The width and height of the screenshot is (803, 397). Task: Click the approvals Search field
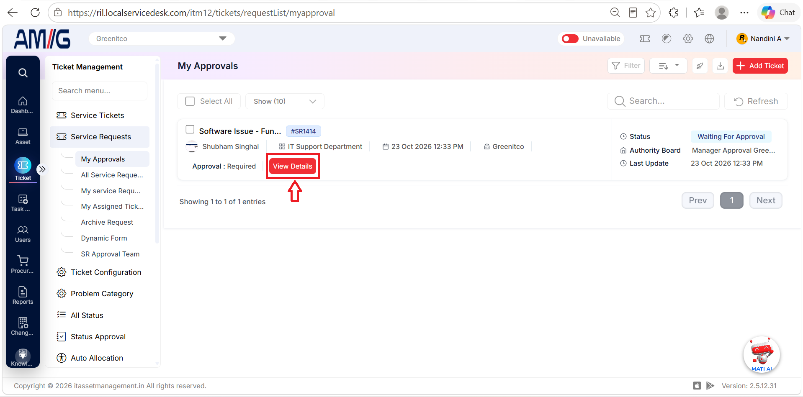click(x=663, y=101)
